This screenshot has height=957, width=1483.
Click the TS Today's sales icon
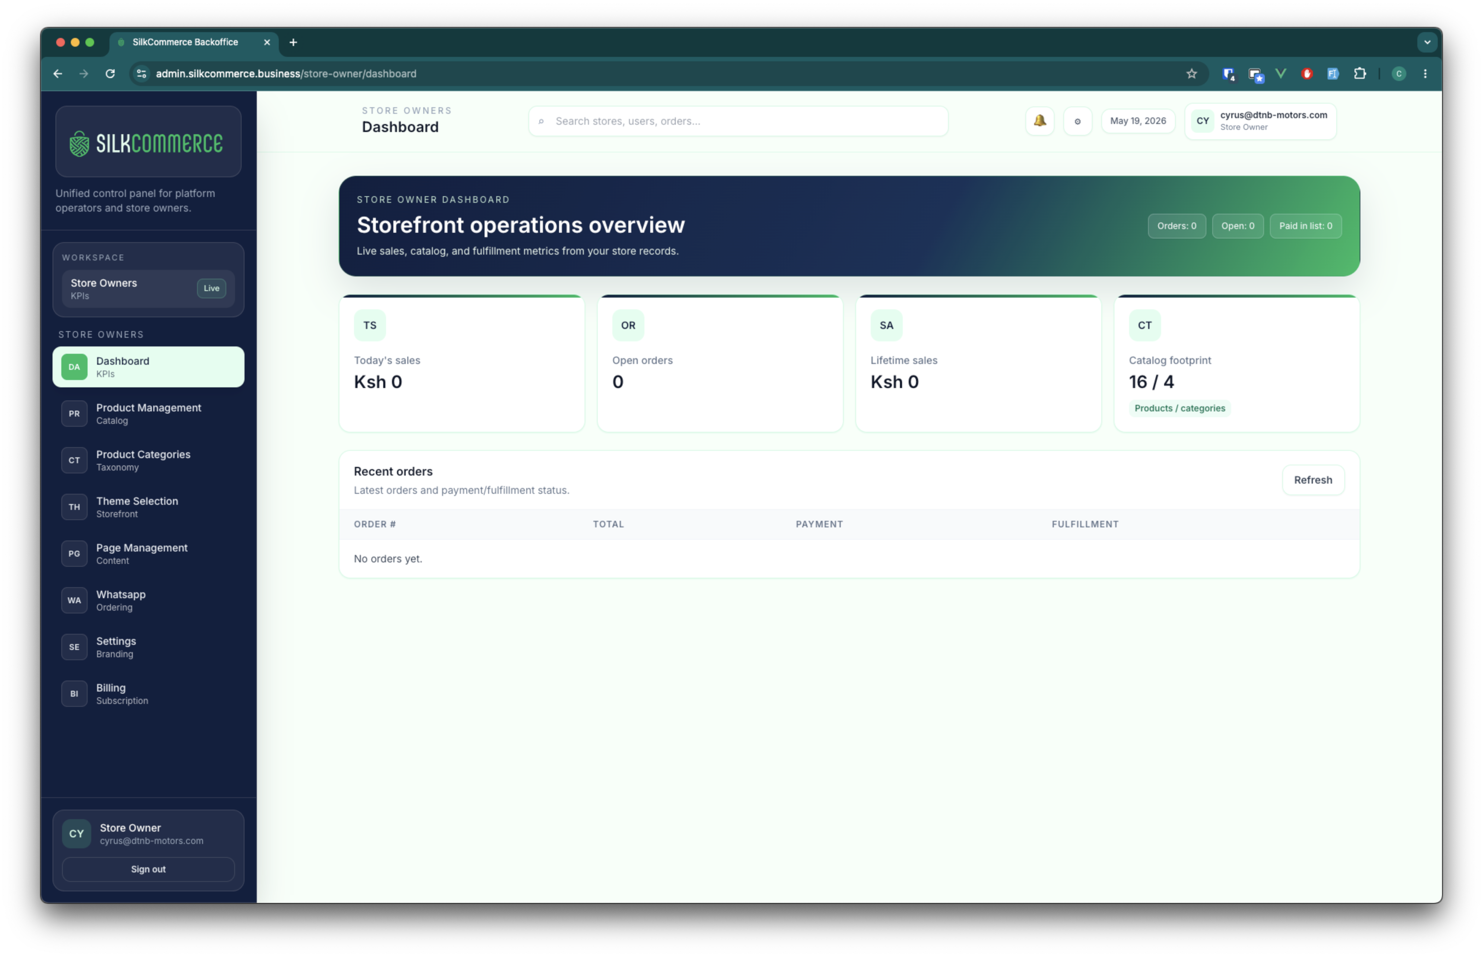tap(369, 325)
